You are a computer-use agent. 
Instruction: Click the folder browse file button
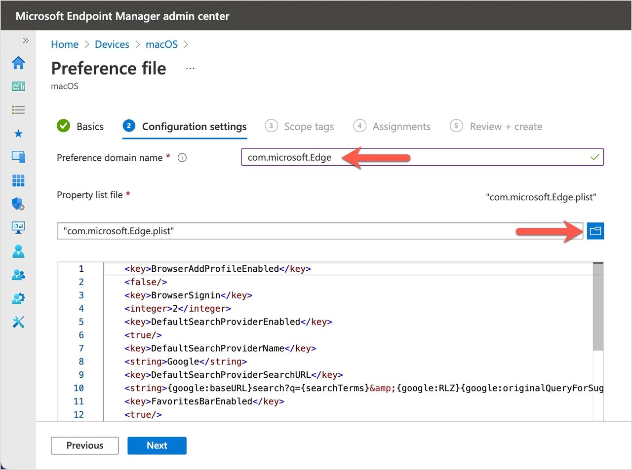(595, 231)
